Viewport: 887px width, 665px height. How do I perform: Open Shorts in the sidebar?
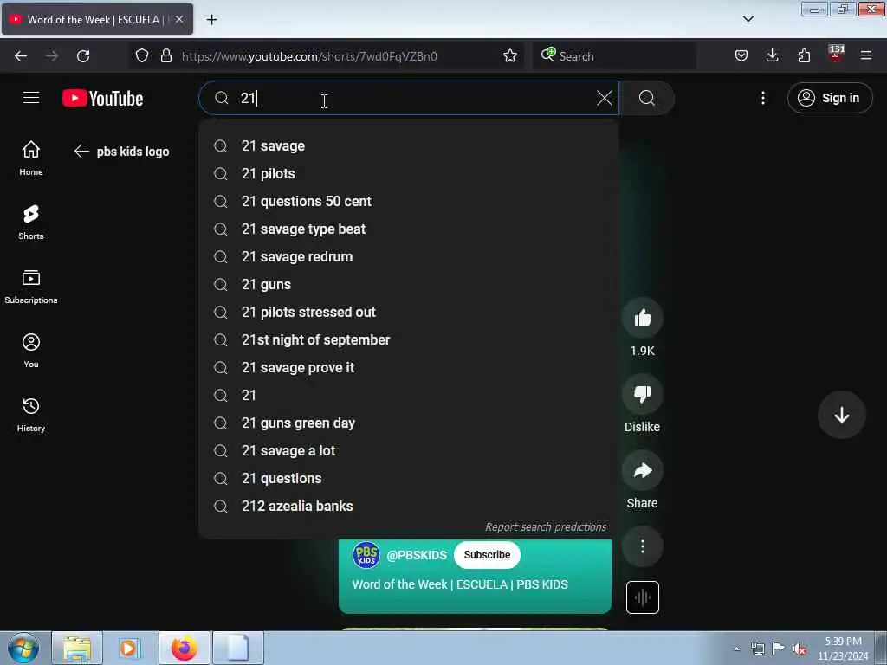tap(31, 223)
